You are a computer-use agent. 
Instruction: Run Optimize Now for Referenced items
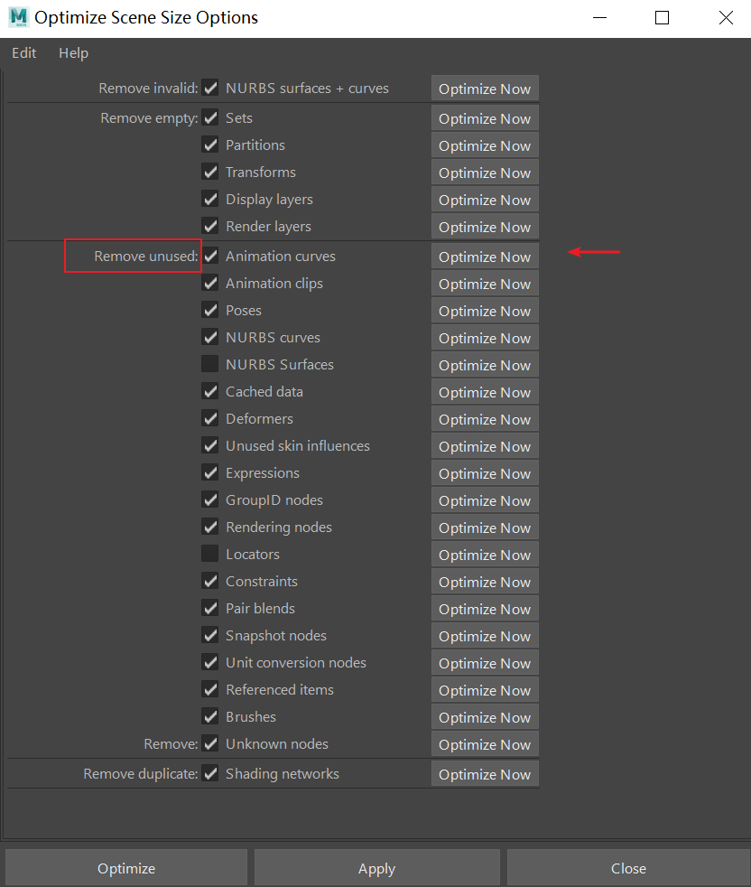pos(485,690)
